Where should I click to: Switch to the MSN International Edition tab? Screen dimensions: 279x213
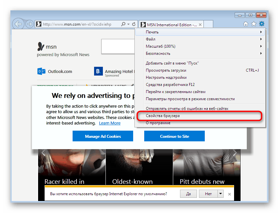click(x=171, y=24)
